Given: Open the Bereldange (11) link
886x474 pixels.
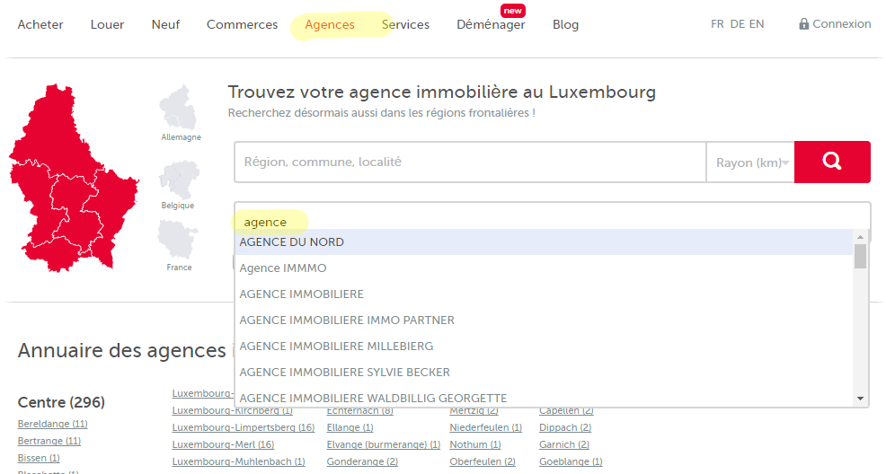Looking at the screenshot, I should [52, 424].
